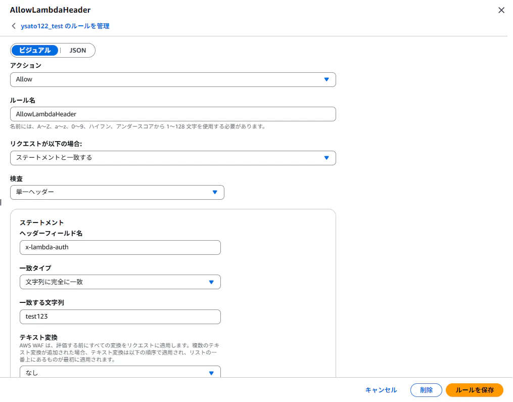Image resolution: width=513 pixels, height=402 pixels.
Task: Click the AllowLambdaHeader panel title
Action: [50, 10]
